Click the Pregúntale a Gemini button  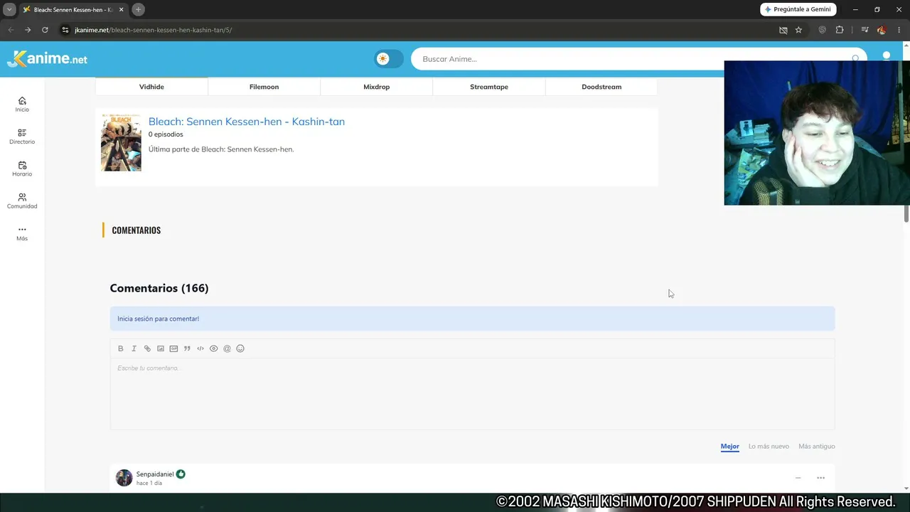click(798, 9)
